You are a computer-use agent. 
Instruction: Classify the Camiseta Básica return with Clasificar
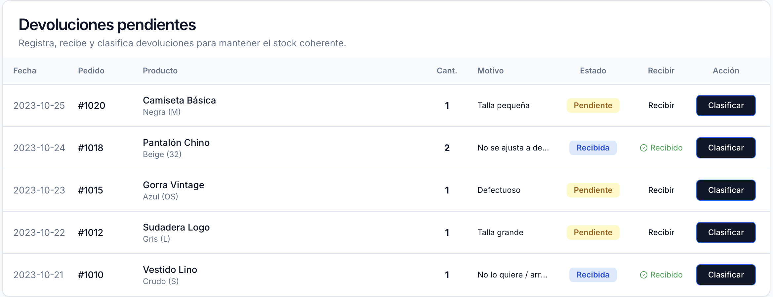click(x=726, y=105)
